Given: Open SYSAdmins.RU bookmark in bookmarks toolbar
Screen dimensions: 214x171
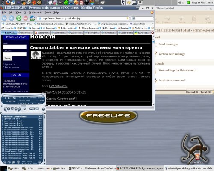Looking at the screenshot, I should (49, 24).
